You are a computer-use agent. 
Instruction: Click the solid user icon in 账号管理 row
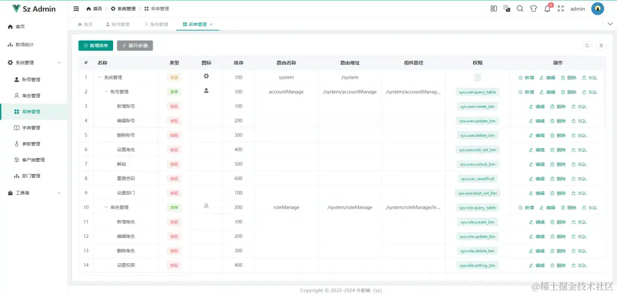(x=206, y=90)
